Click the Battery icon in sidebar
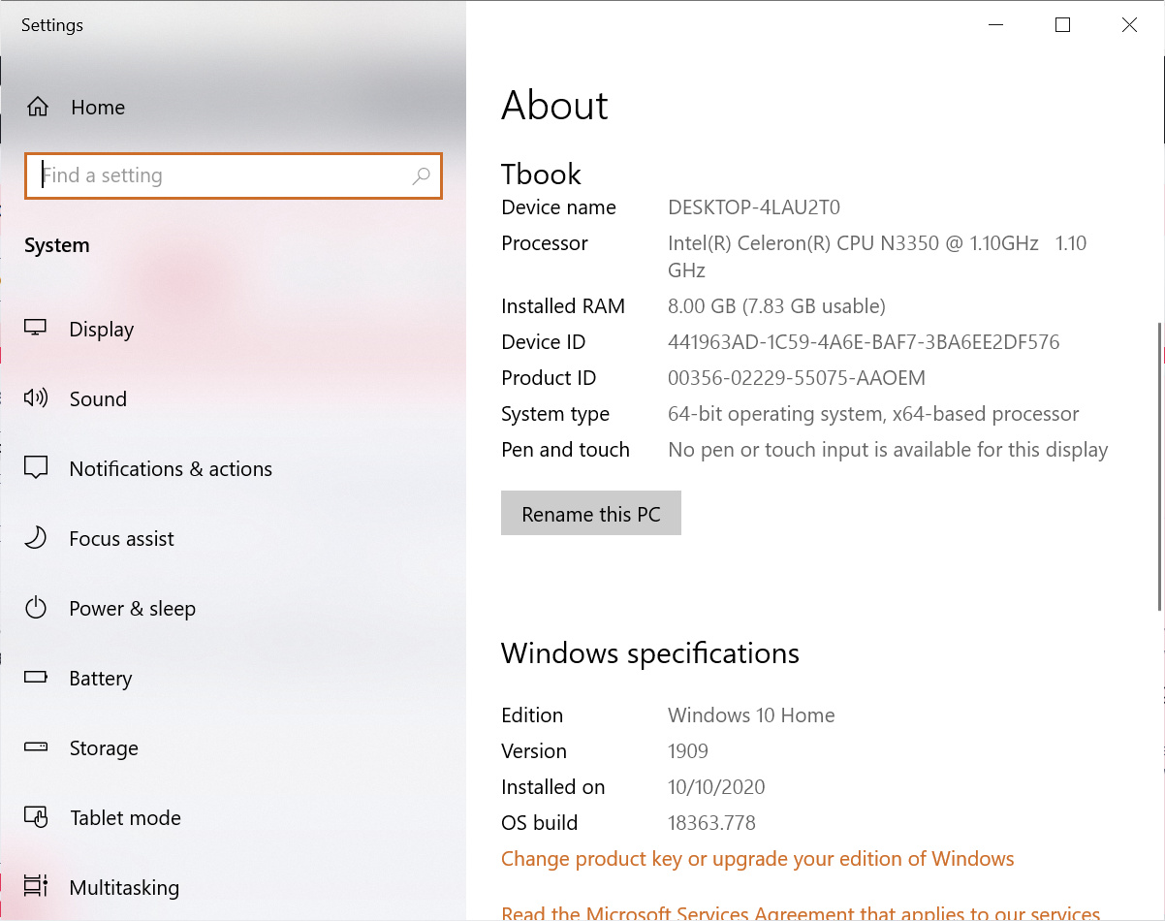1165x921 pixels. (36, 678)
